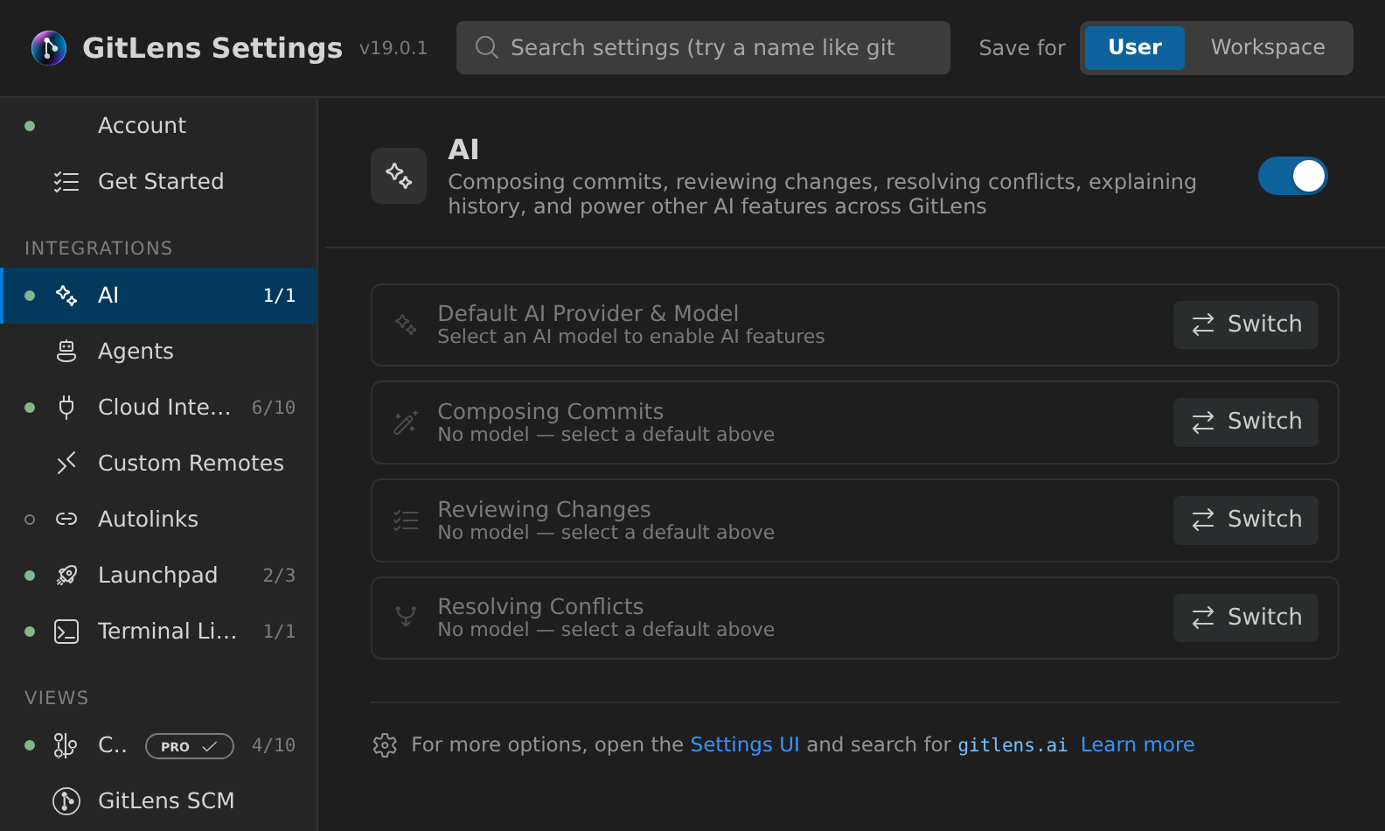This screenshot has height=831, width=1385.
Task: Click the "6/10" count for Cloud Integrations
Action: pyautogui.click(x=274, y=408)
